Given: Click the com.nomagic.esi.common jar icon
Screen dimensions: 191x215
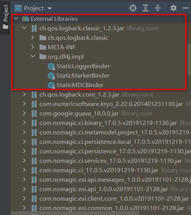Looking at the screenshot, I should (x=34, y=208).
